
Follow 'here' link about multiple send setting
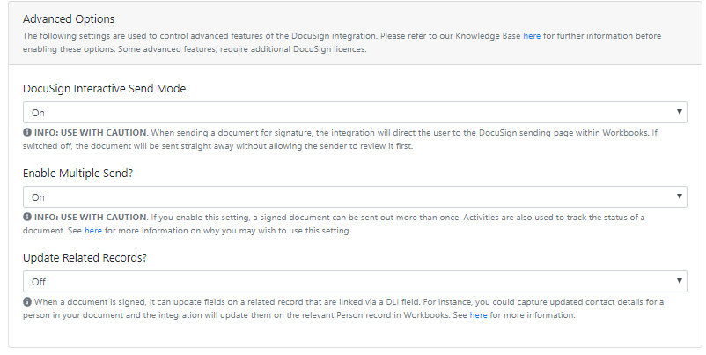(93, 230)
